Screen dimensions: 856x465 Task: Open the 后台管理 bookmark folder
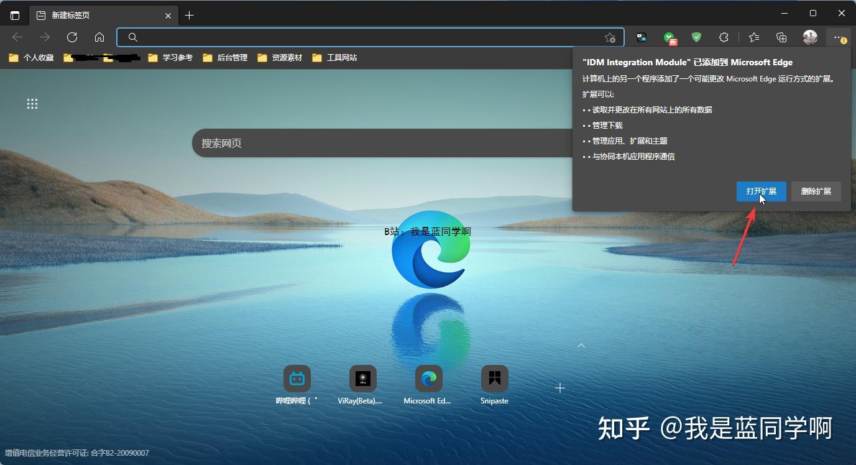225,58
